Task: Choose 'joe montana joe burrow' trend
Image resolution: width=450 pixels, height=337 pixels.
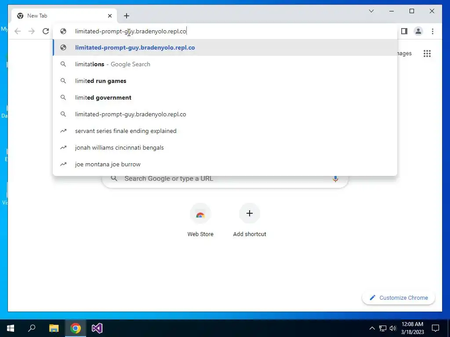Action: click(x=225, y=164)
